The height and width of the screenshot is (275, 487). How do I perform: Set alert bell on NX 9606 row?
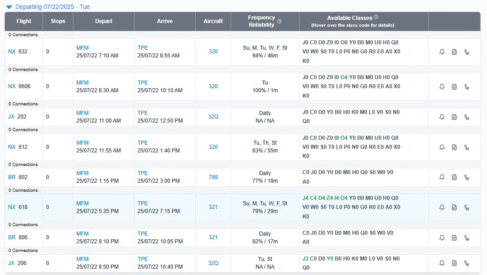pos(442,86)
